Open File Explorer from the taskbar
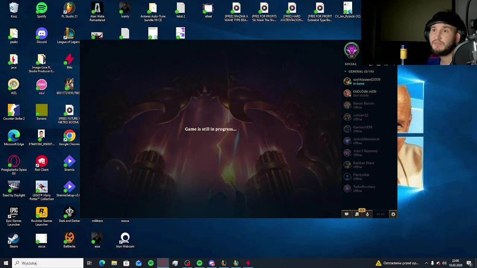 click(x=114, y=263)
